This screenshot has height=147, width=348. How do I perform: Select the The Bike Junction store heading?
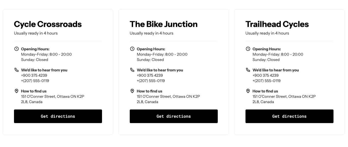[164, 24]
